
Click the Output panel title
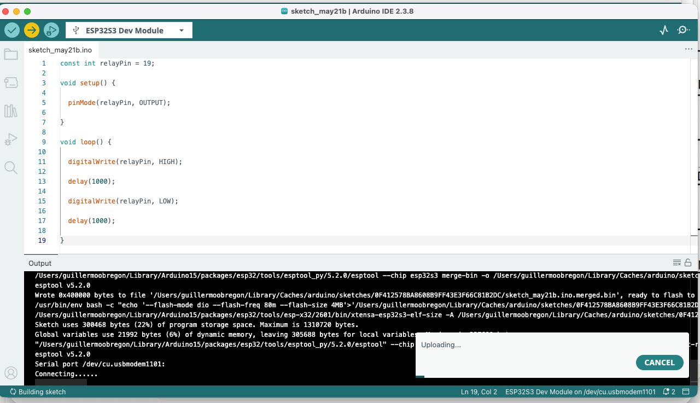point(40,263)
